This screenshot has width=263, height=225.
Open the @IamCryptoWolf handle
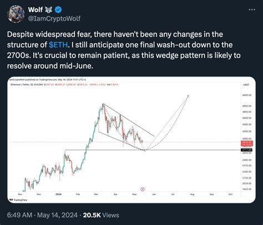(54, 18)
